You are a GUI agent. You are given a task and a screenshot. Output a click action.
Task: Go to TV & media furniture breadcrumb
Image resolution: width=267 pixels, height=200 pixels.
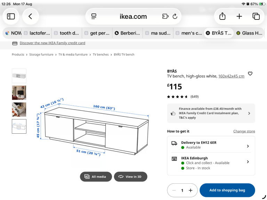click(x=73, y=55)
